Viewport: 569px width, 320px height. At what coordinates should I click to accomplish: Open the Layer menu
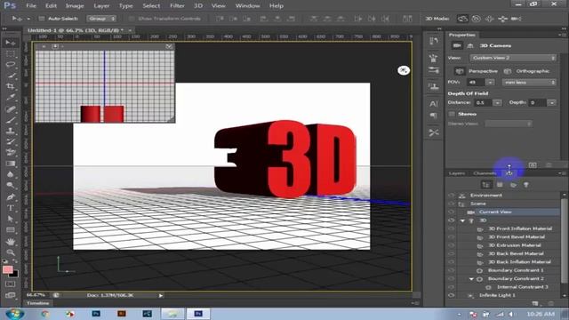(101, 6)
